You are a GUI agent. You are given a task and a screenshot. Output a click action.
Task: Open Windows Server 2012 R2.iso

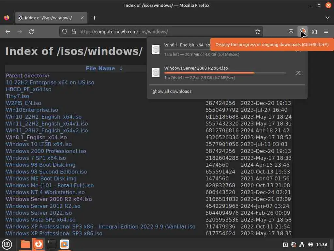(43, 206)
